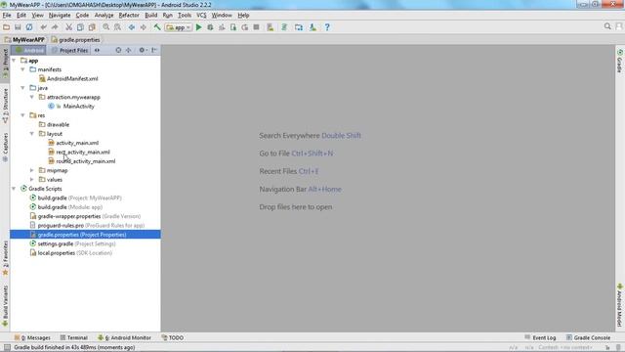Click the Stop square icon

pos(256,27)
